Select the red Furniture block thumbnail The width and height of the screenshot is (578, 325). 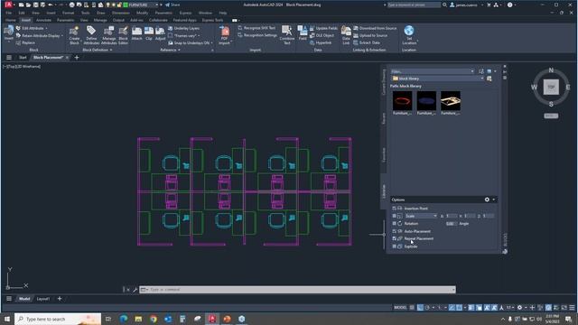402,101
